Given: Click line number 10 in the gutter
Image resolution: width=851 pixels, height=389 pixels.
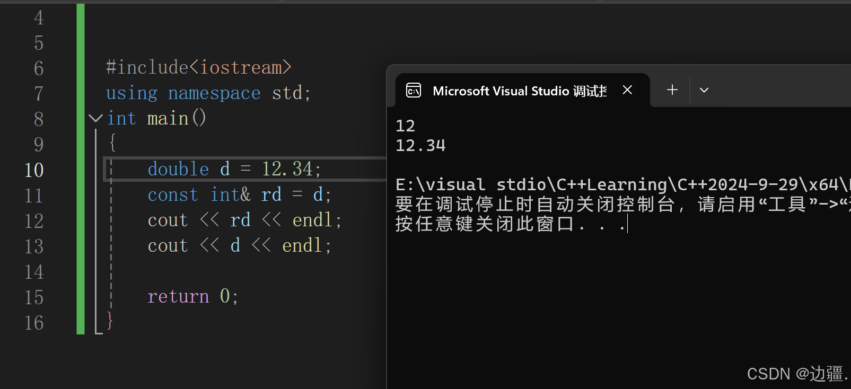Looking at the screenshot, I should tap(34, 170).
